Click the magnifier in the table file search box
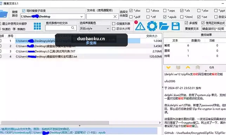Image resolution: width=226 pixels, height=135 pixels. tap(73, 28)
